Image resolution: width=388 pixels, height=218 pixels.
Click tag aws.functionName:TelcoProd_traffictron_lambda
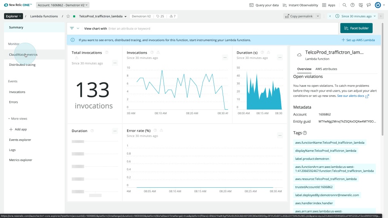[330, 143]
